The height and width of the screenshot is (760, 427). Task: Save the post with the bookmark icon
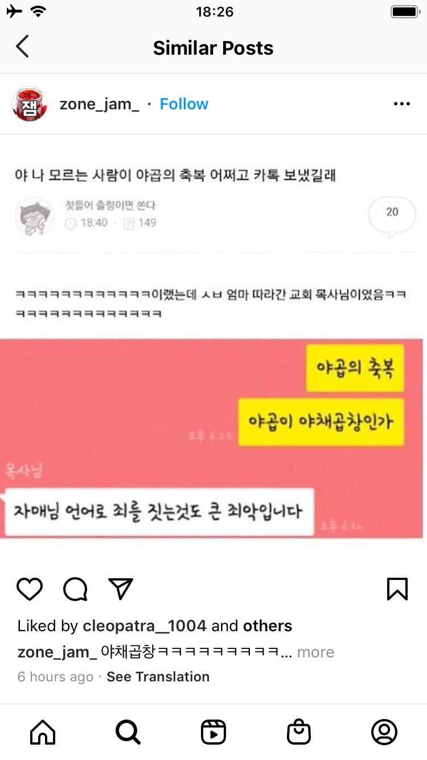pos(397,589)
